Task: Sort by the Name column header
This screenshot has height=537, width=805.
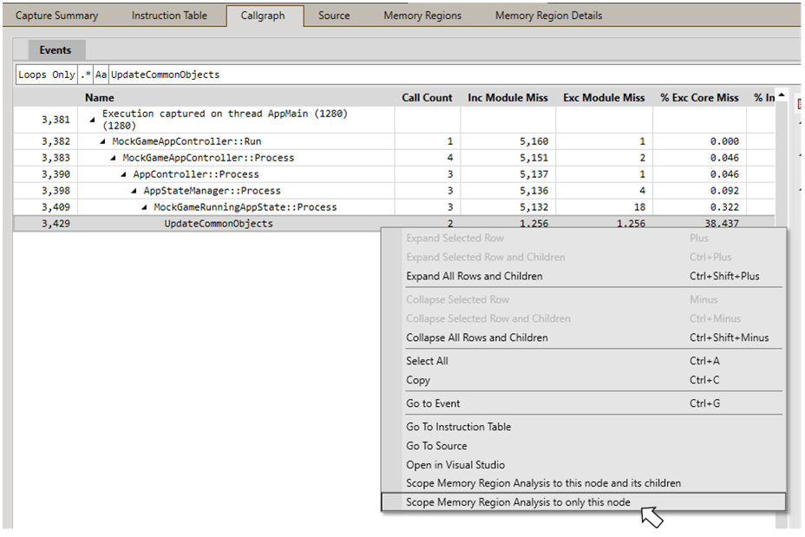Action: click(x=100, y=97)
